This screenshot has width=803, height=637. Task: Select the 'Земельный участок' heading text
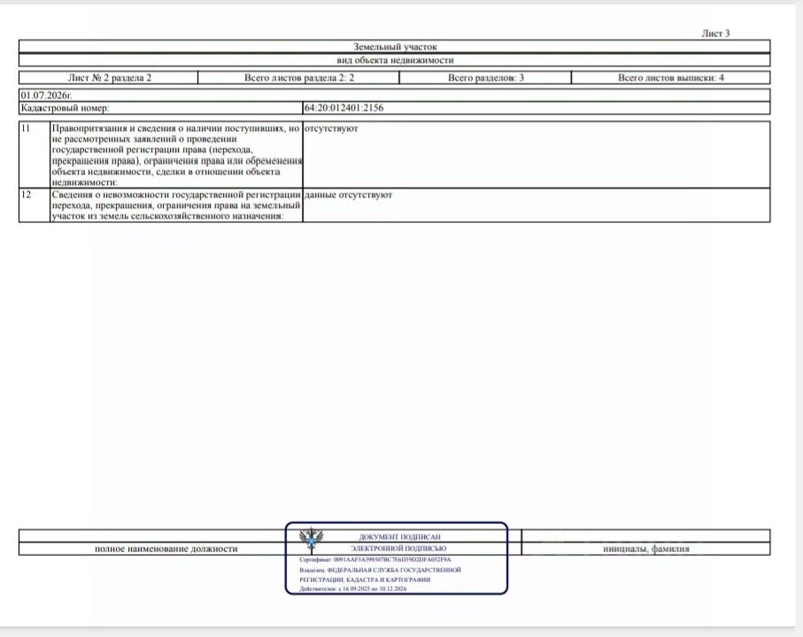[395, 47]
